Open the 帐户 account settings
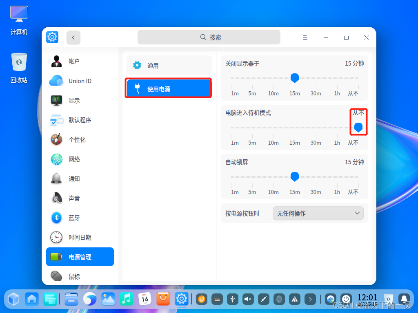 (80, 62)
